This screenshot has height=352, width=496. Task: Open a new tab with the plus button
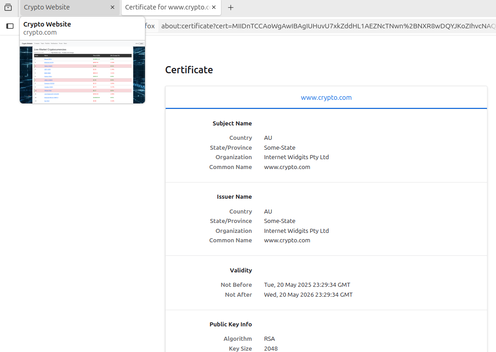231,8
